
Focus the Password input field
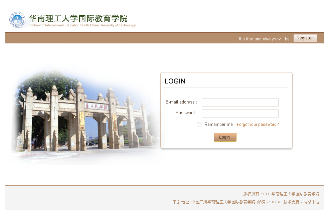[240, 114]
